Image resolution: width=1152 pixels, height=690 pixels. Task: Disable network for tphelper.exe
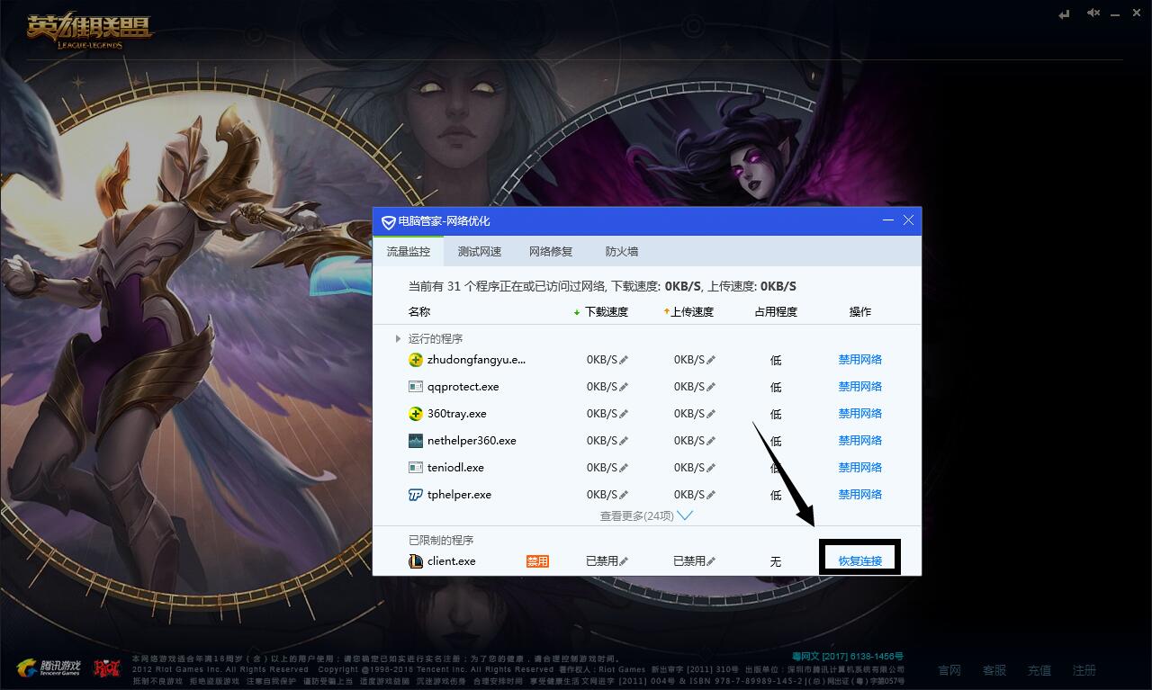[860, 495]
